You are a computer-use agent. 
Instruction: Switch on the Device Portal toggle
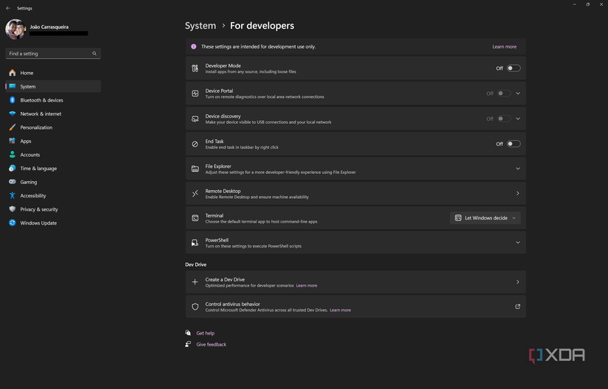click(503, 94)
